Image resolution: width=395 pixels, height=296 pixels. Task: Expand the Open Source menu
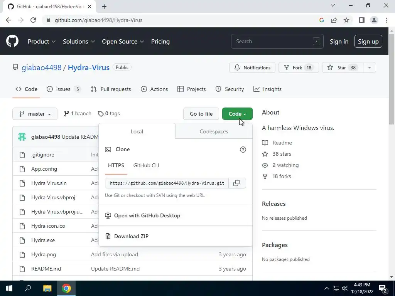pos(123,41)
